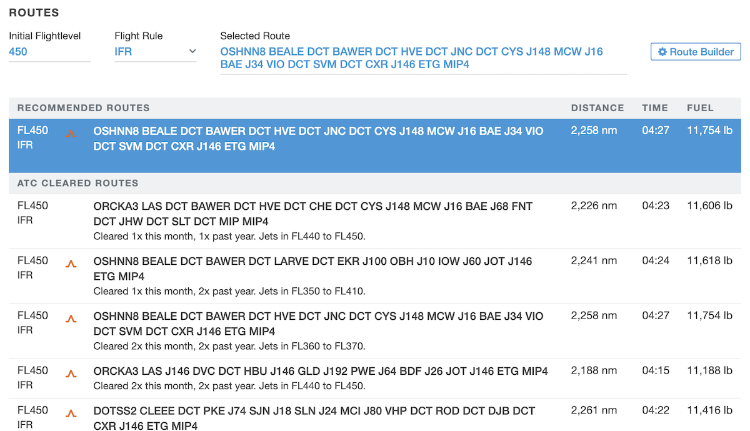The width and height of the screenshot is (750, 431).
Task: Click the ATC Cleared Routes section header
Action: point(78,183)
